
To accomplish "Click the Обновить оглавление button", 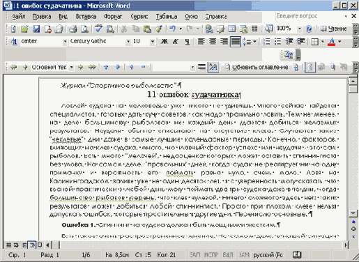I will pyautogui.click(x=257, y=68).
